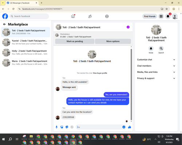Close the Messenger browser tab

click(x=36, y=3)
